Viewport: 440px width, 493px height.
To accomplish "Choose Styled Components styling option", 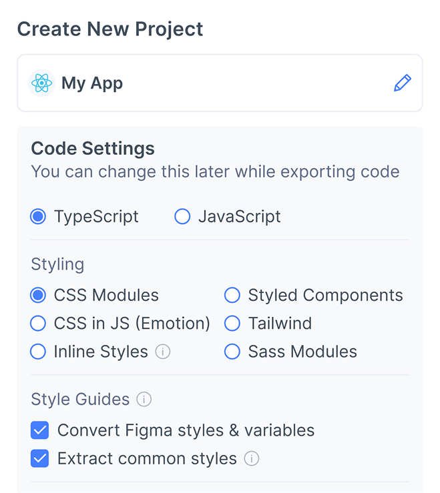I will pyautogui.click(x=232, y=296).
